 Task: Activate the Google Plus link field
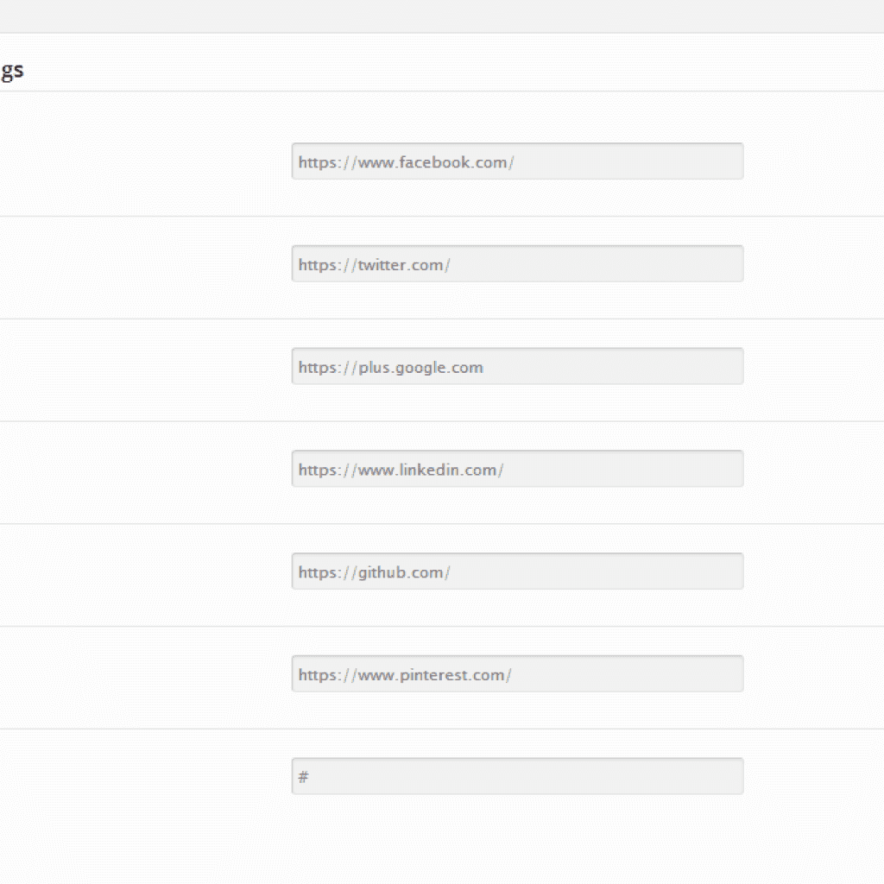click(518, 366)
